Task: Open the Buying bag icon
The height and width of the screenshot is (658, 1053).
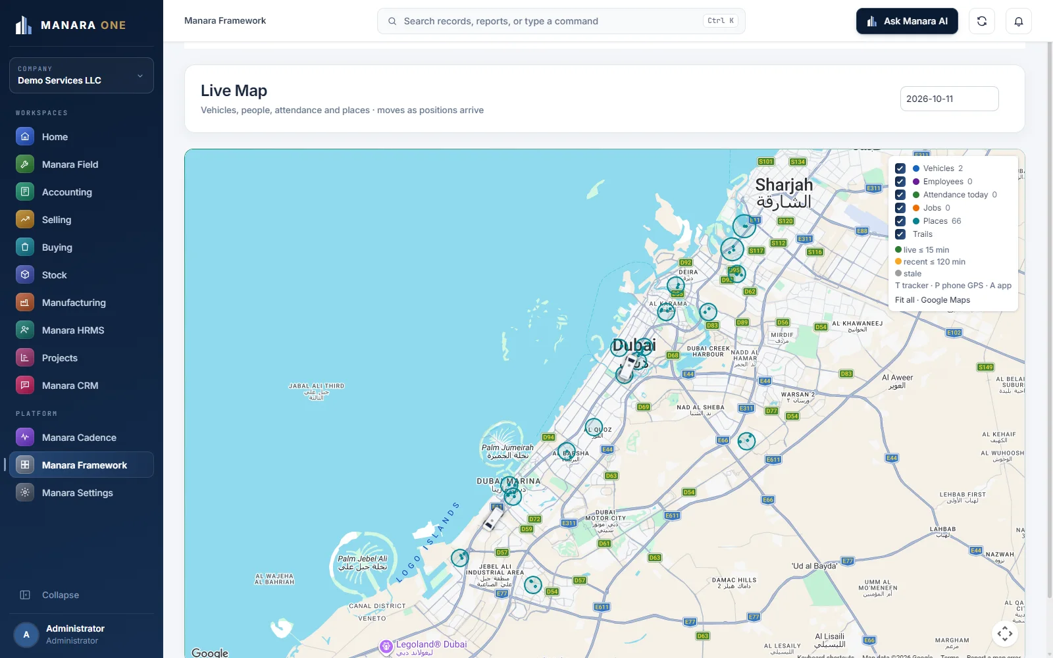Action: [25, 247]
